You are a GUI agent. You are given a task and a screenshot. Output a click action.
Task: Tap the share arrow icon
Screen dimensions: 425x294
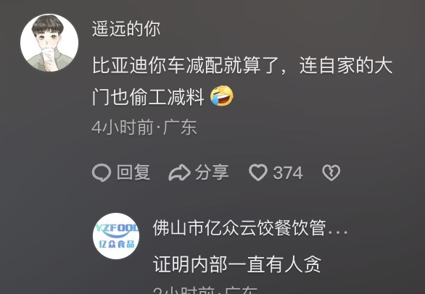coord(179,172)
